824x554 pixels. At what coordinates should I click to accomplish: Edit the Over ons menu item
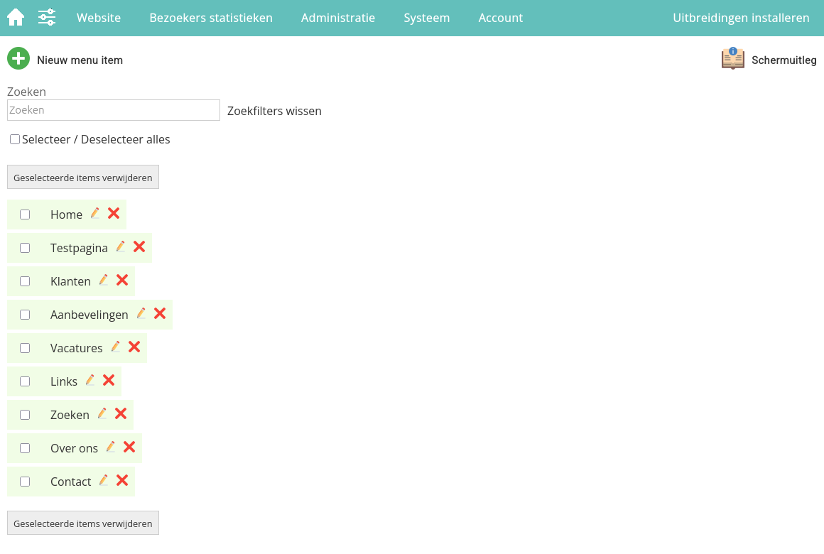click(x=110, y=447)
